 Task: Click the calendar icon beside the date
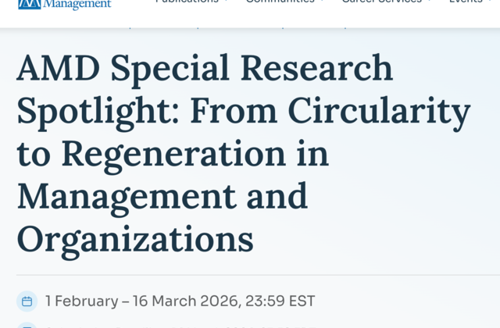[27, 301]
